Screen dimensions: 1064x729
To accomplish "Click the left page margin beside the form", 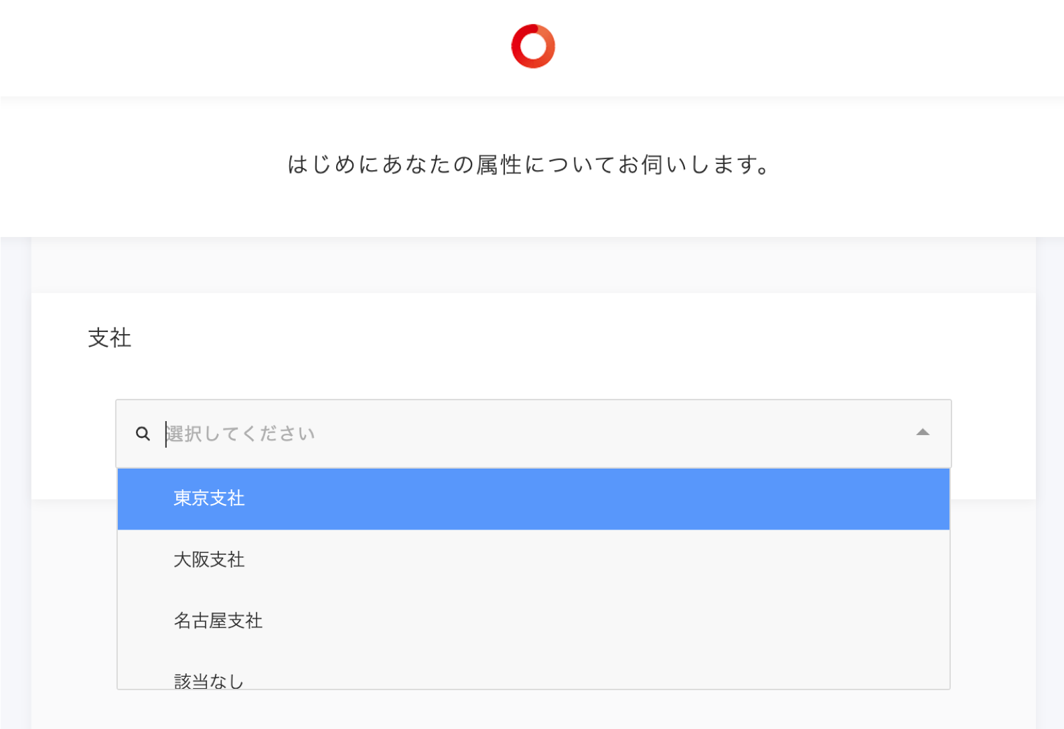I will (x=15, y=469).
